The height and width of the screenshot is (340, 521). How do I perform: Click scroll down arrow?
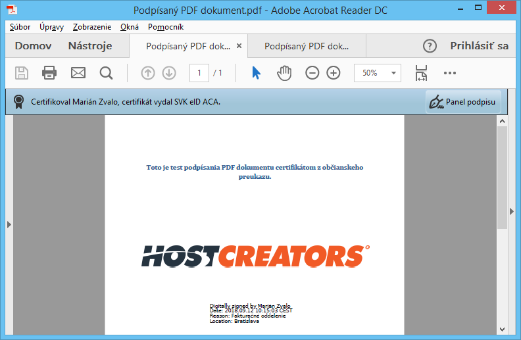502,329
